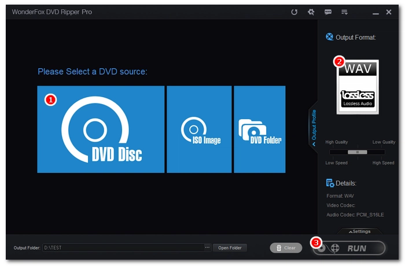Click the Output Folder path field

click(123, 247)
